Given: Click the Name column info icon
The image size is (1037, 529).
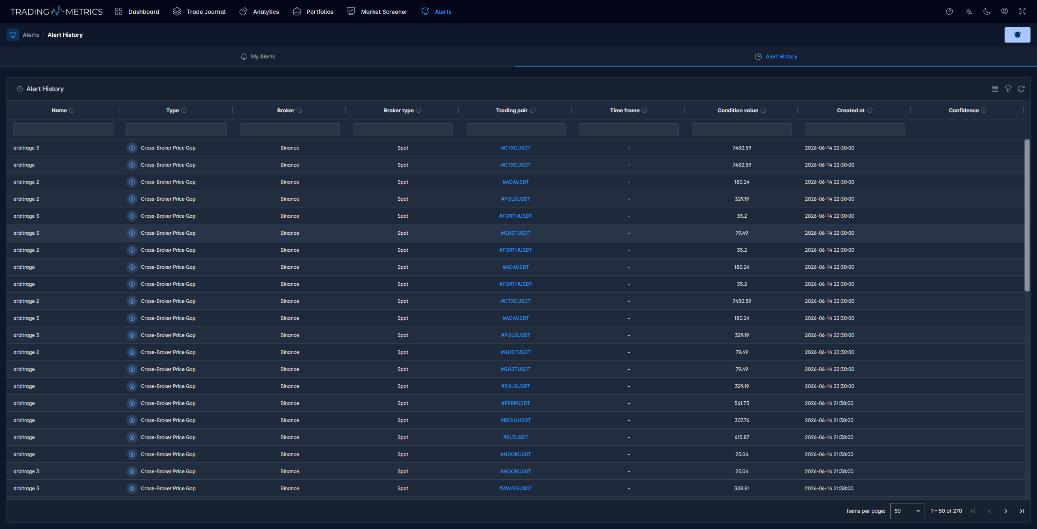Looking at the screenshot, I should pos(72,110).
